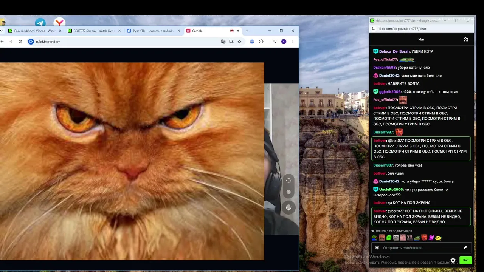Close the Camble tab

click(238, 31)
